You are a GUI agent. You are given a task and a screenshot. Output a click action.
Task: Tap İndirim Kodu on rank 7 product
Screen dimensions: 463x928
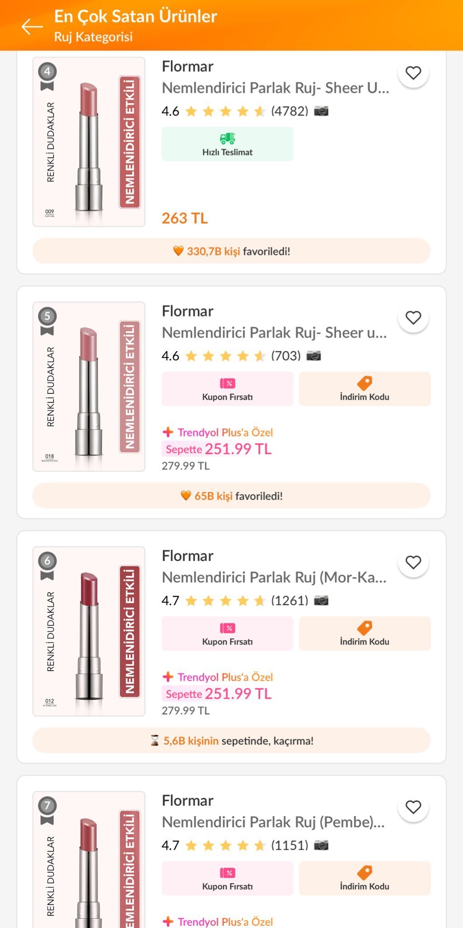[x=364, y=878]
